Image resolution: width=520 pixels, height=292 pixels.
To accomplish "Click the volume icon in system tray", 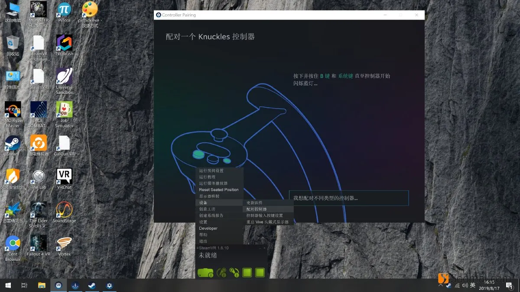I will pos(465,285).
